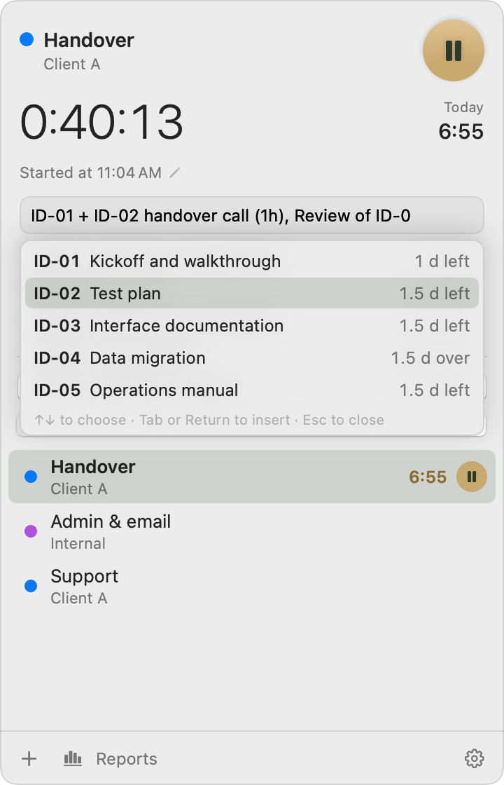The image size is (504, 785).
Task: Select ID-04 Data migration suggestion
Action: [252, 358]
